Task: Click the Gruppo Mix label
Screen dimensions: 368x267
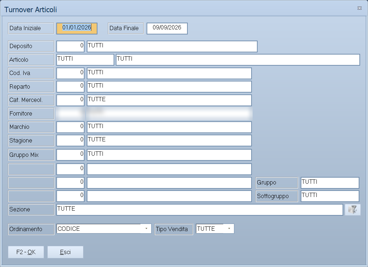Action: pyautogui.click(x=31, y=155)
